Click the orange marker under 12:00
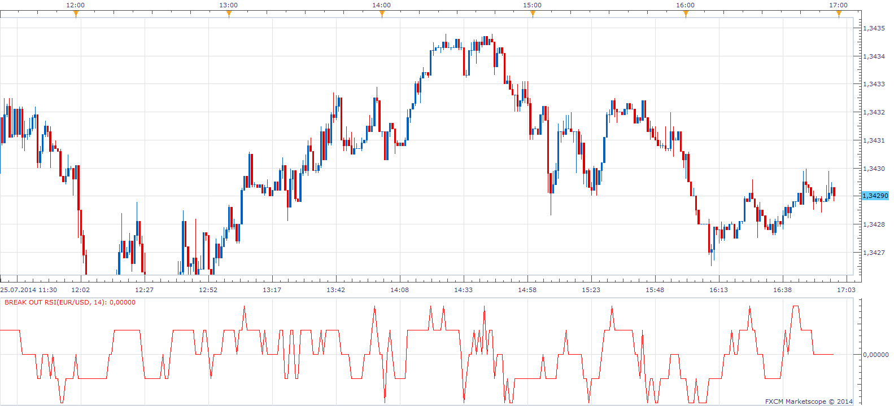This screenshot has height=406, width=894. pos(76,14)
